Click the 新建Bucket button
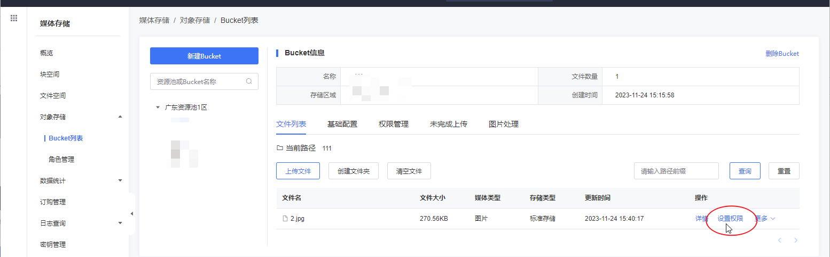 [x=204, y=56]
